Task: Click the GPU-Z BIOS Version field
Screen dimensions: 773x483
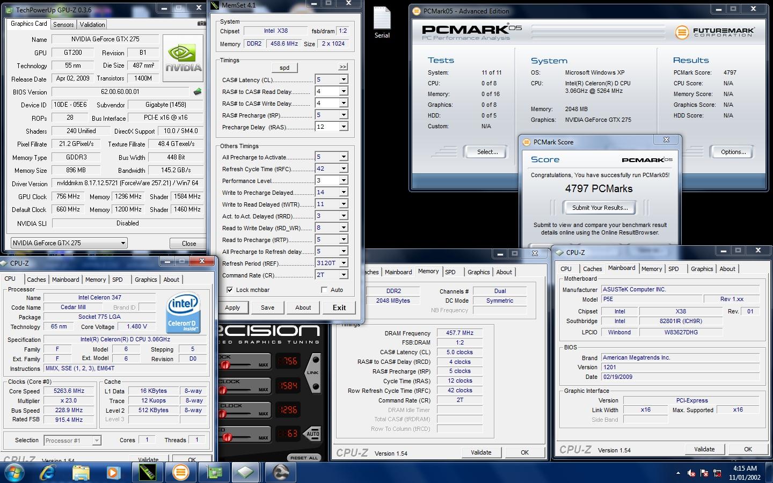Action: click(120, 92)
